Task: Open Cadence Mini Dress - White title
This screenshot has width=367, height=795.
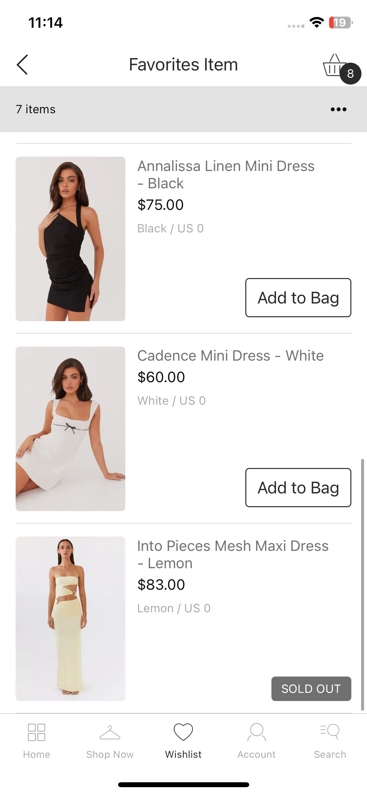Action: tap(230, 356)
